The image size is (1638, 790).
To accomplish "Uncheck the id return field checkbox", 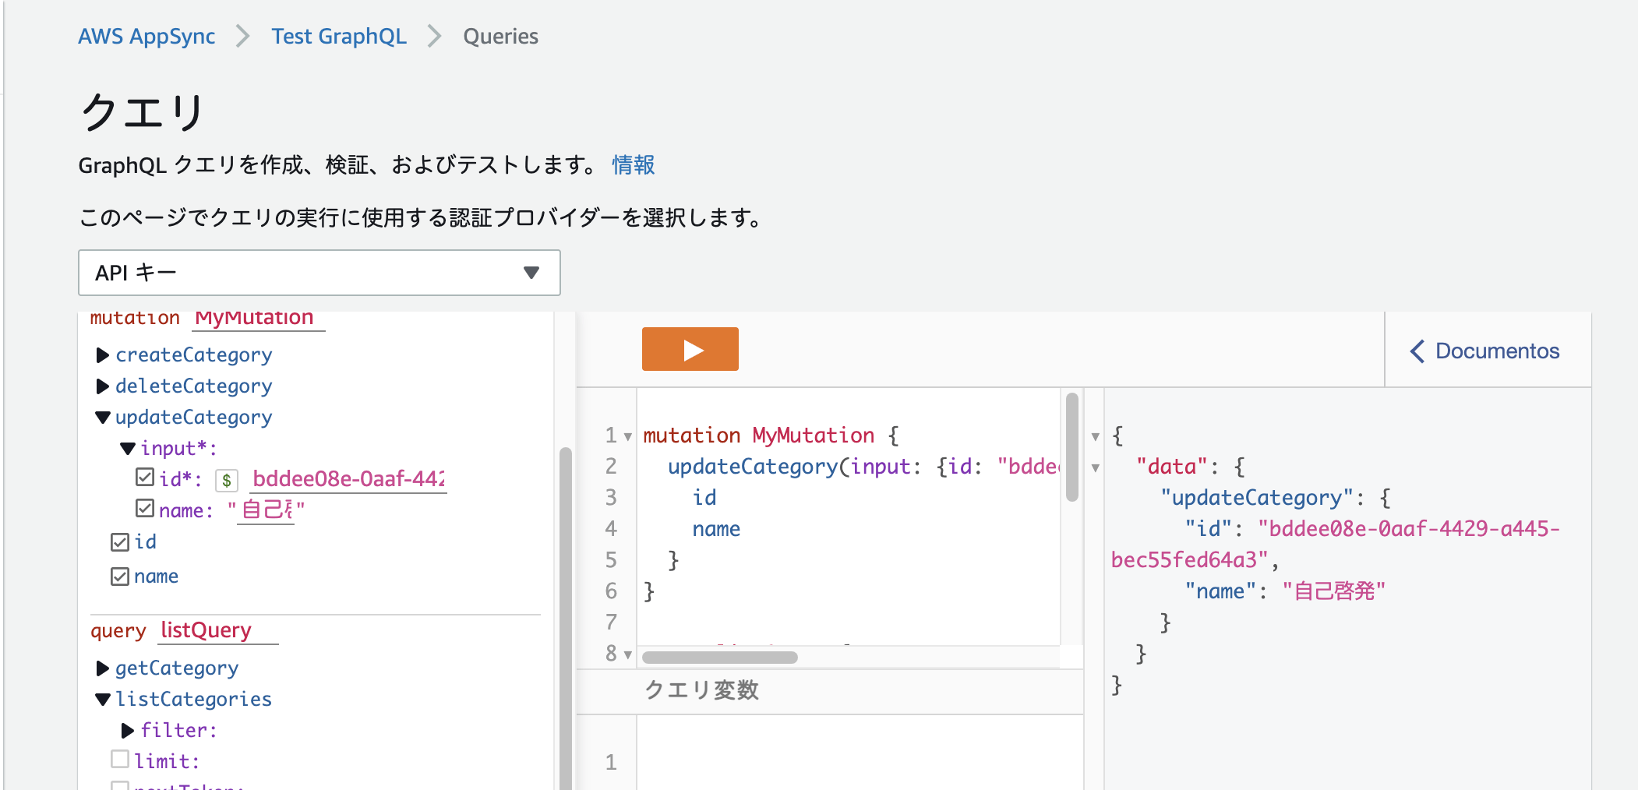I will (120, 542).
